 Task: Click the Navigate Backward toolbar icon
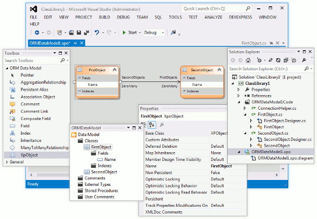[37, 32]
